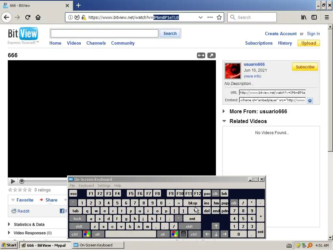The image size is (333, 250).
Task: Collapse the Related Videos section
Action: tap(224, 121)
